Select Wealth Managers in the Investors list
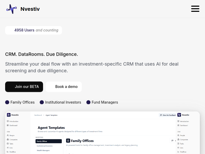The height and width of the screenshot is (154, 205). [43, 150]
